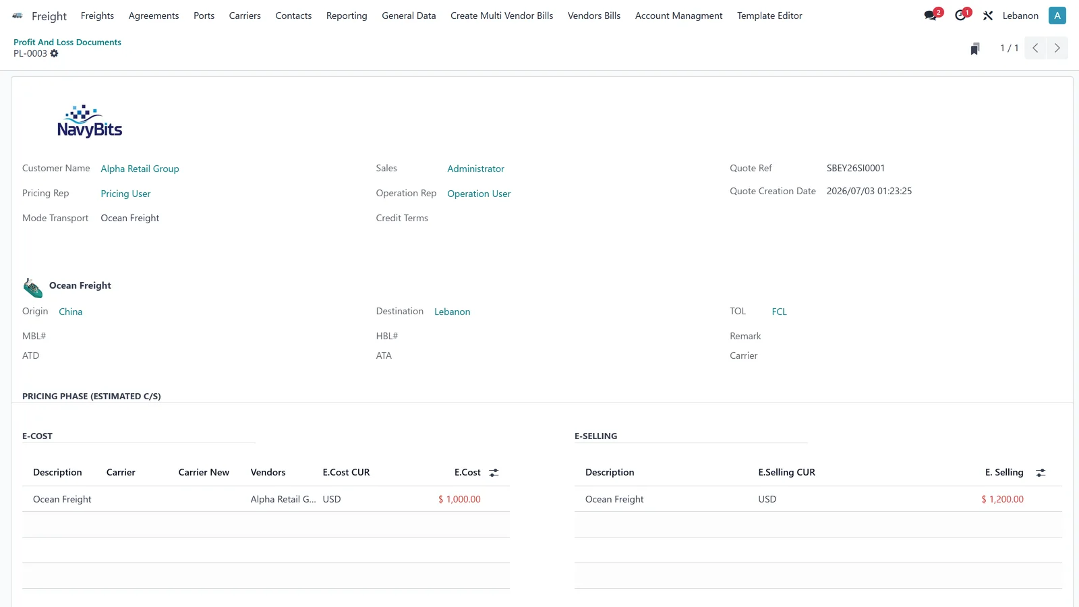Select Alpha Retail G... vendor cell
The image size is (1079, 607).
[283, 499]
